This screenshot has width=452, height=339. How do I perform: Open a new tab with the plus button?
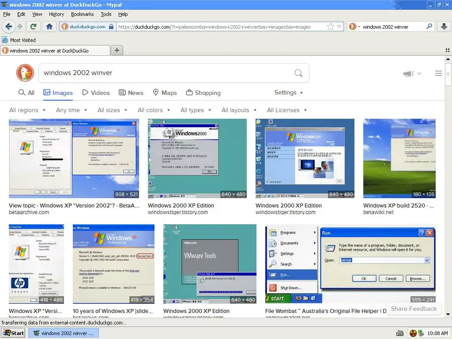(117, 50)
